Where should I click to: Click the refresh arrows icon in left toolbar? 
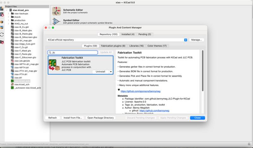(x=2, y=34)
